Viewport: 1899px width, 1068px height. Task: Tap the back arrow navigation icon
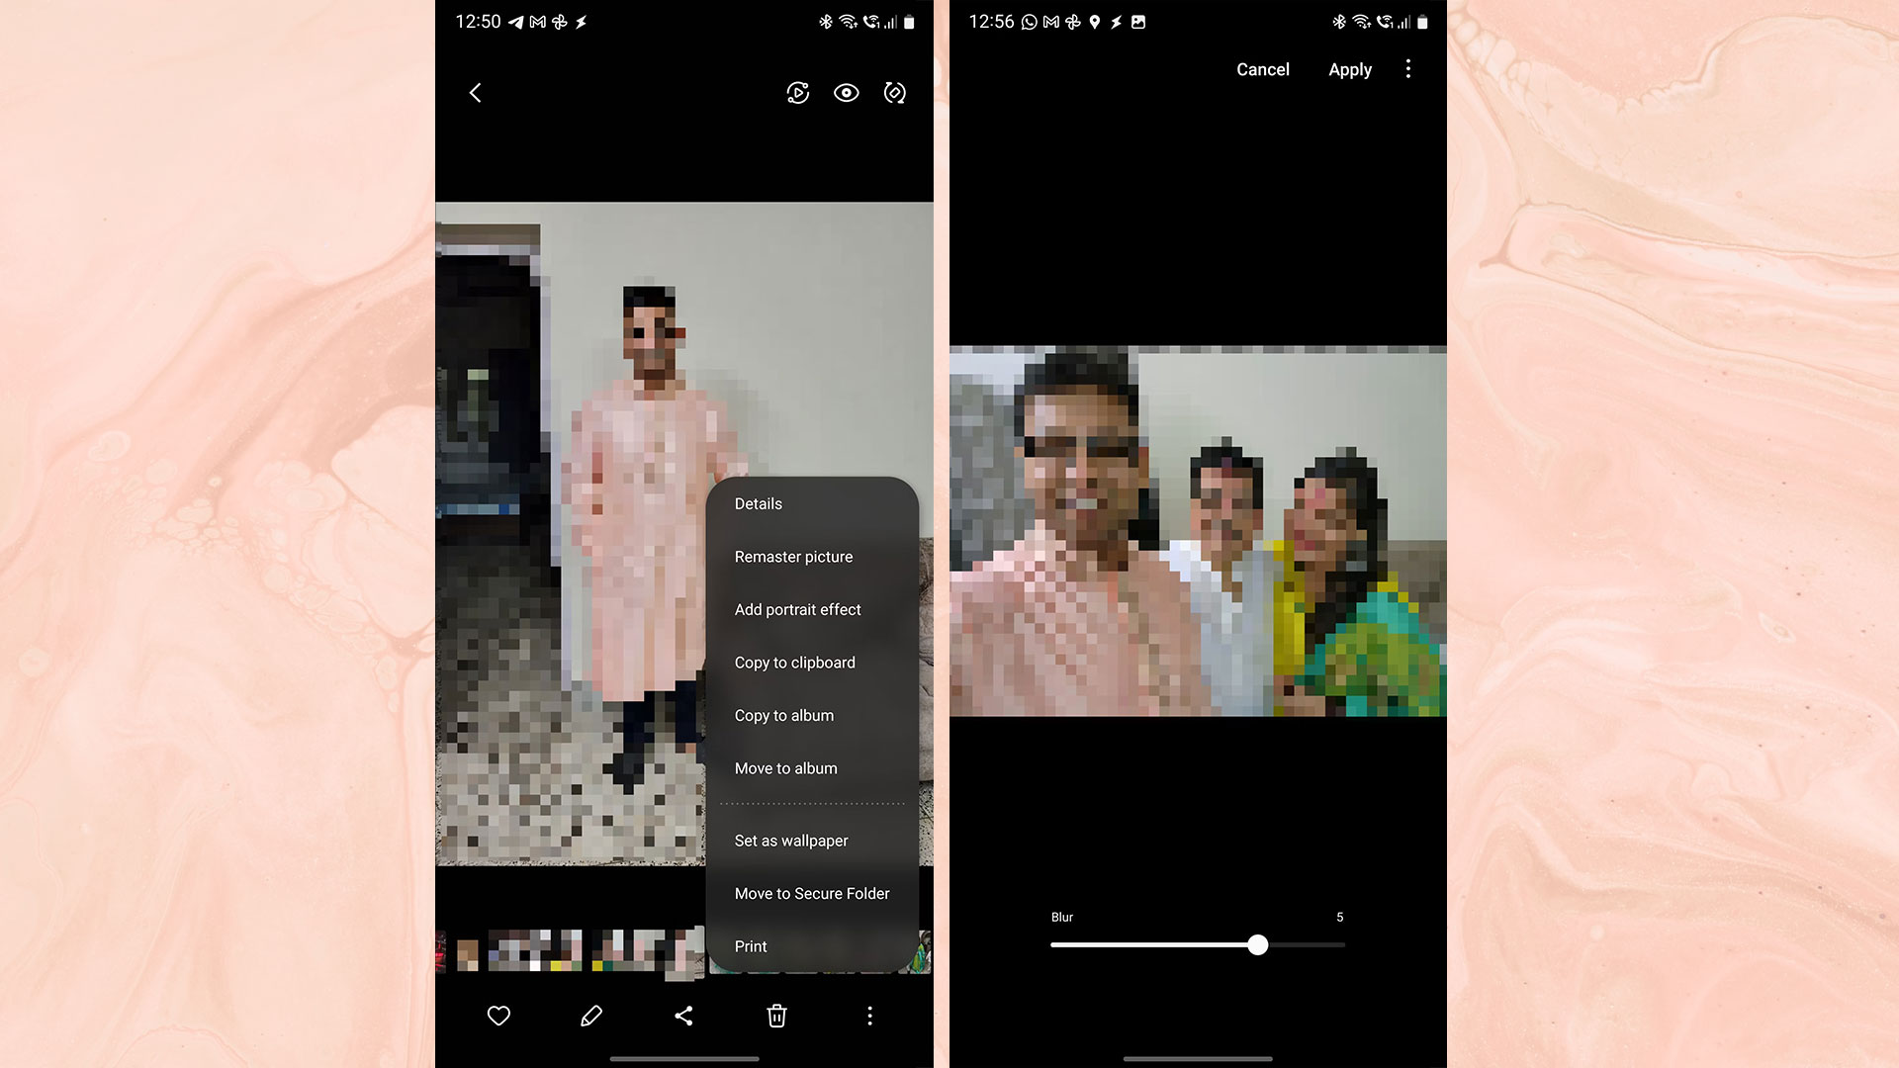(x=475, y=93)
